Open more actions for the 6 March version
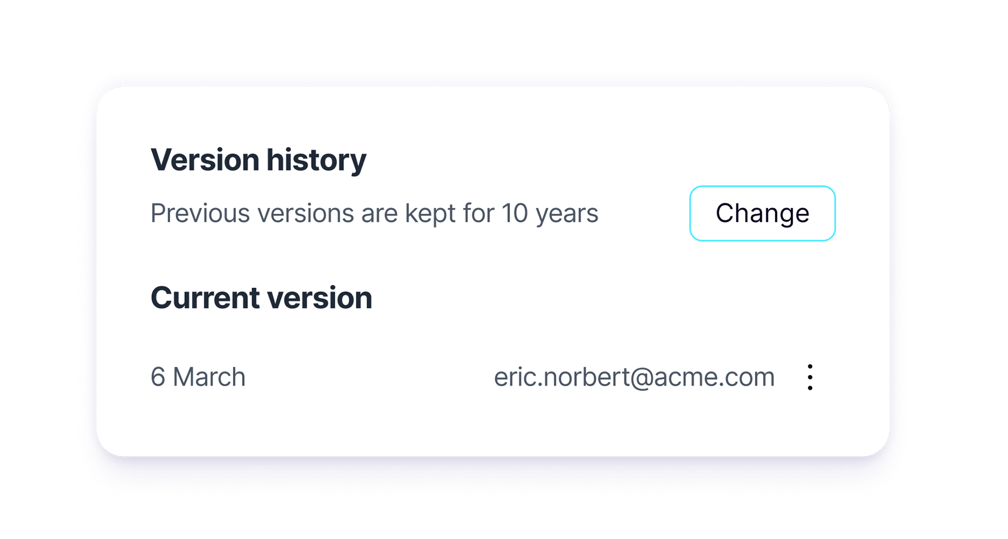1008x539 pixels. click(809, 377)
